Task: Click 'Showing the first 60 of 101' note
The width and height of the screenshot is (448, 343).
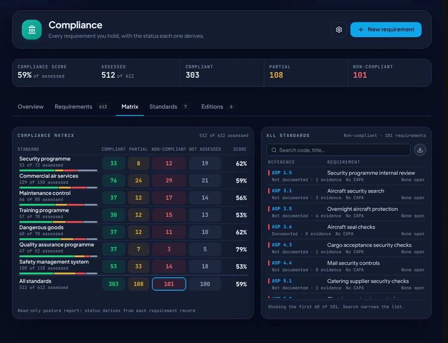Action: click(x=336, y=307)
